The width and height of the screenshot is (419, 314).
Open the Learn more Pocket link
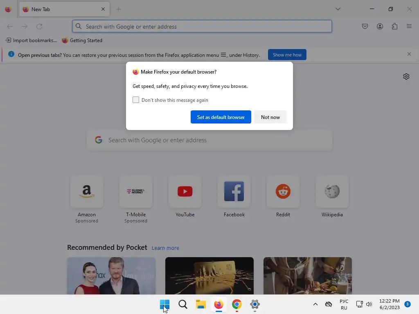coord(165,248)
